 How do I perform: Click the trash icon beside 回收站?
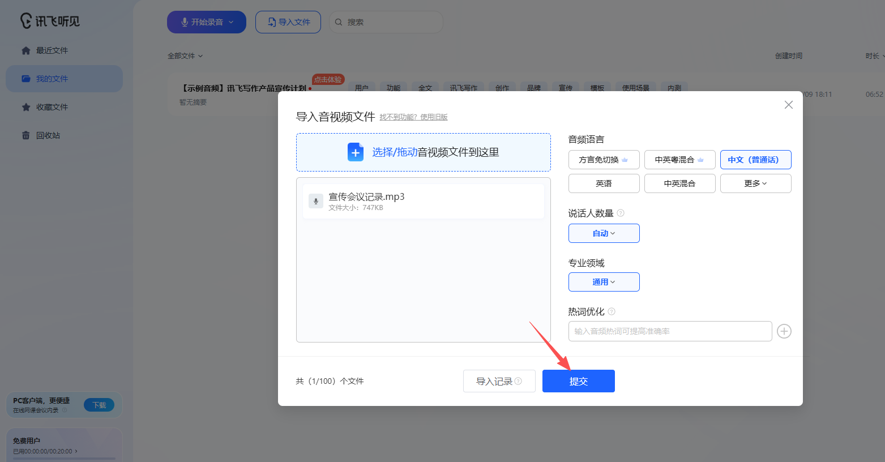(x=26, y=135)
